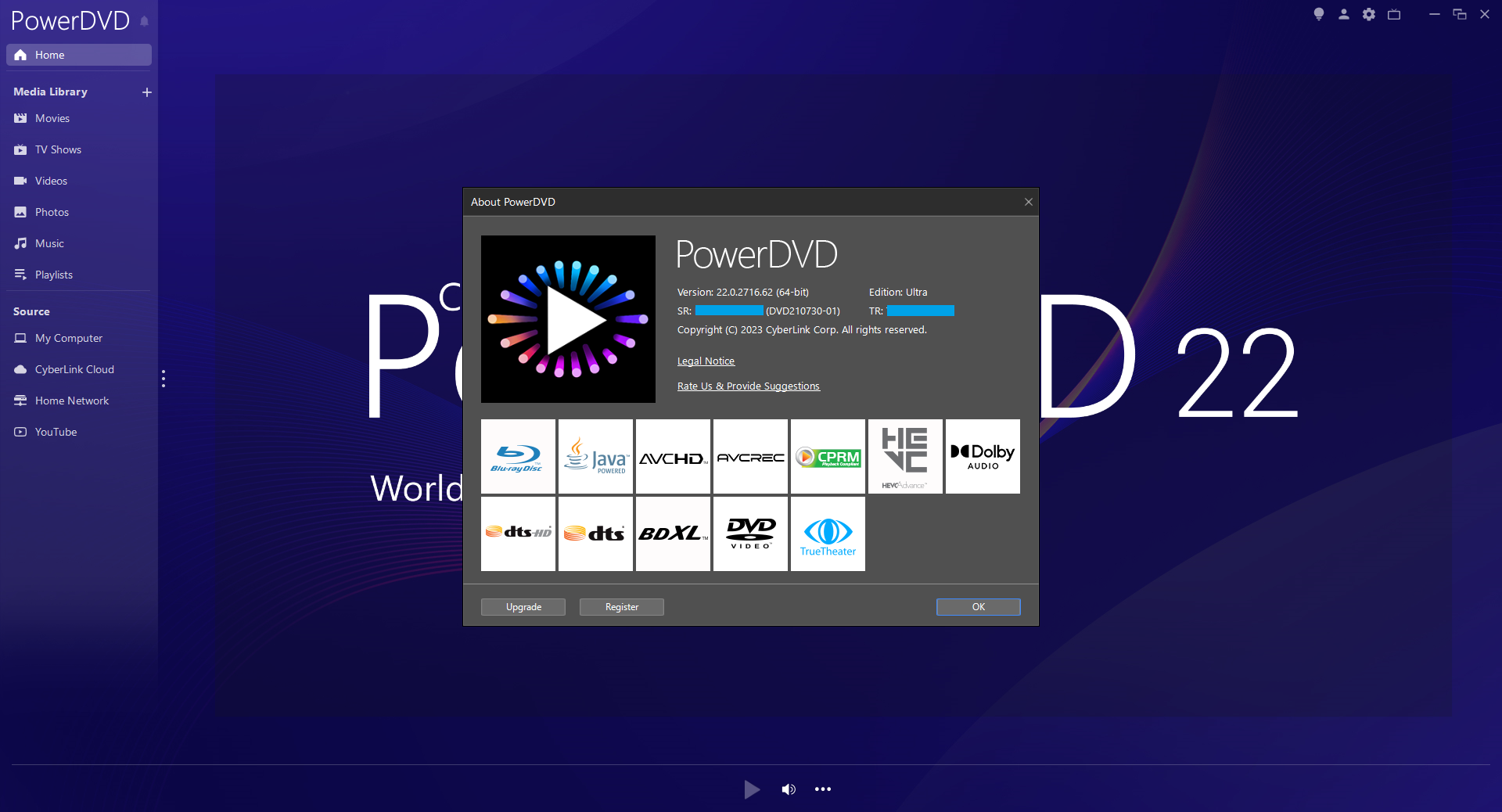Click the AVCREC logo tile
Image resolution: width=1502 pixels, height=812 pixels.
click(x=750, y=456)
